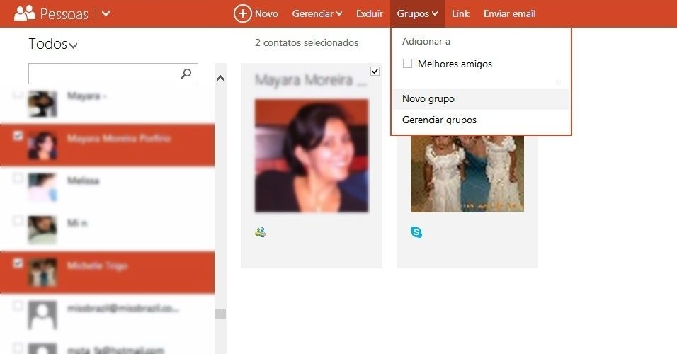
Task: Deselect the highlighted Mayara Moreira row checkbox
Action: pyautogui.click(x=18, y=136)
